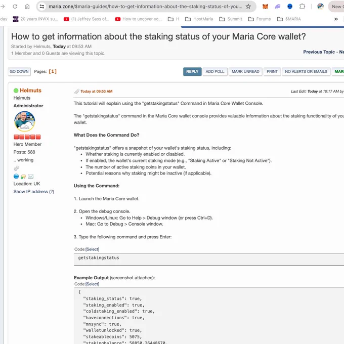Bookmark this page with the star icon
Image resolution: width=344 pixels, height=344 pixels.
point(248,7)
